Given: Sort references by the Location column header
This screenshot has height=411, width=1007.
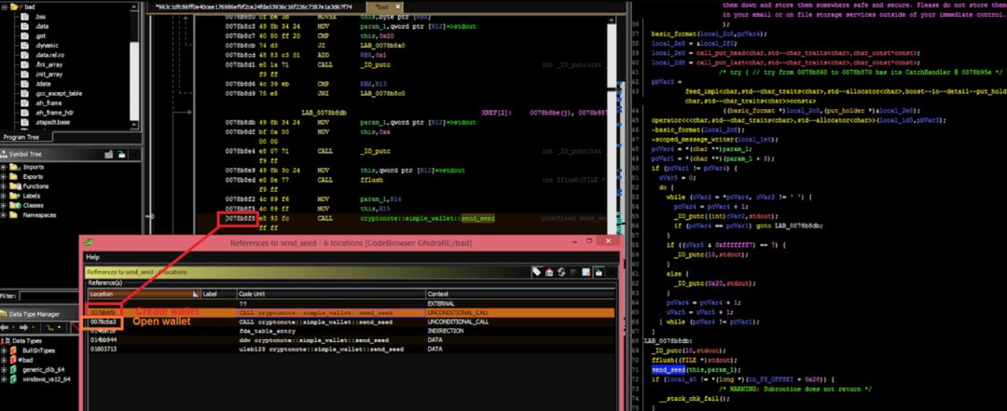Looking at the screenshot, I should [x=144, y=294].
